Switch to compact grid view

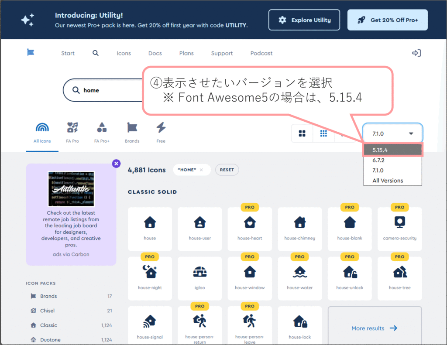point(323,133)
